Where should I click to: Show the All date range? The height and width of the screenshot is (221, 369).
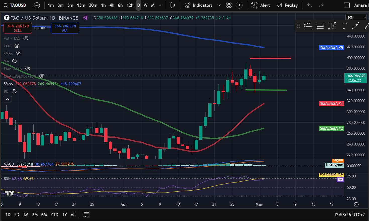click(x=73, y=215)
